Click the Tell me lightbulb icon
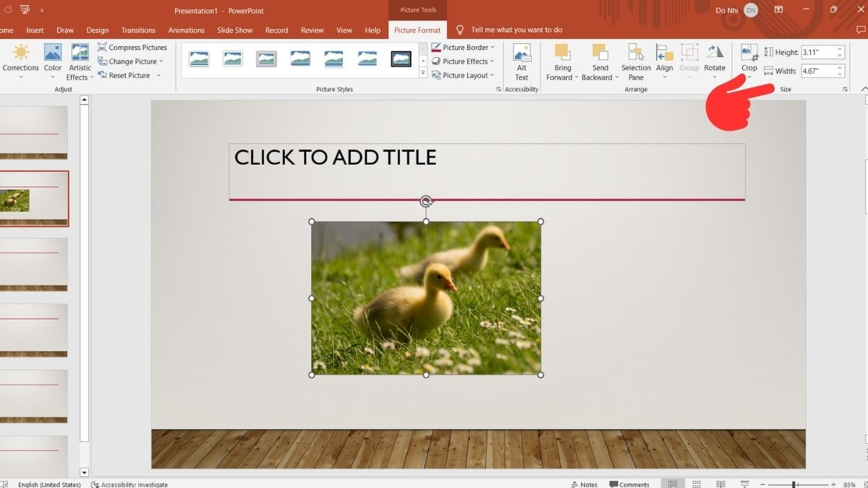The height and width of the screenshot is (488, 868). pyautogui.click(x=459, y=30)
